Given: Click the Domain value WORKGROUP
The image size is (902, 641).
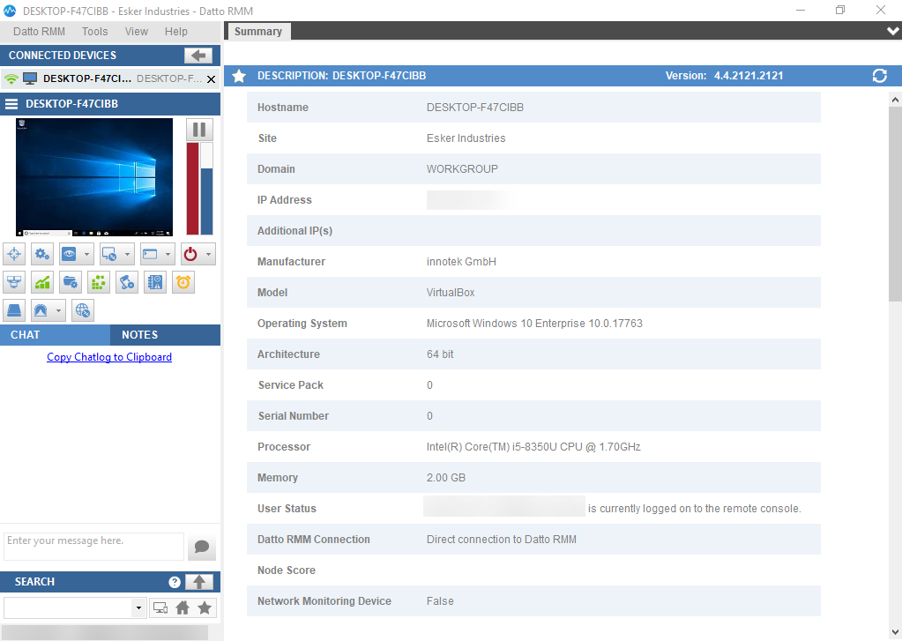Looking at the screenshot, I should tap(462, 169).
